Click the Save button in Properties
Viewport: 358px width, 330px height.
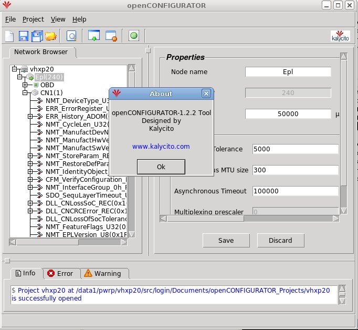226,241
